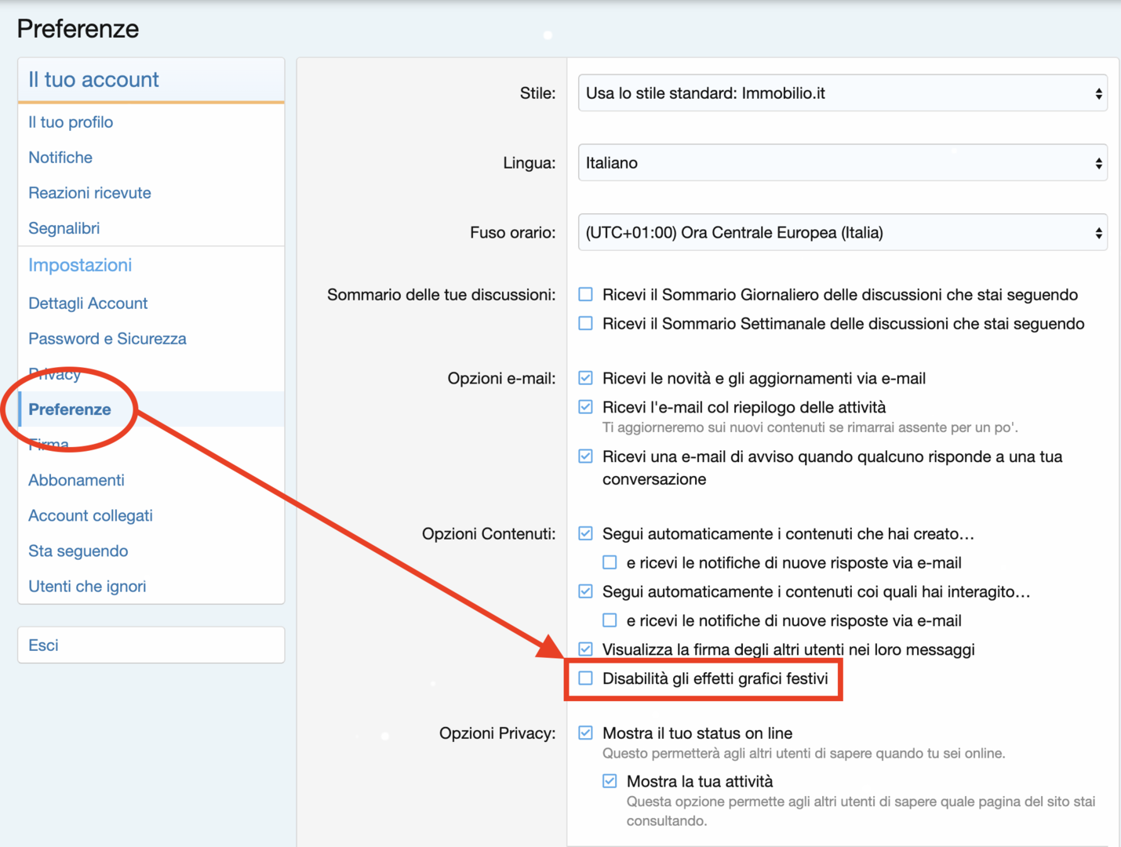
Task: Uncheck Ricevi le novità e aggiornamenti
Action: (x=585, y=378)
